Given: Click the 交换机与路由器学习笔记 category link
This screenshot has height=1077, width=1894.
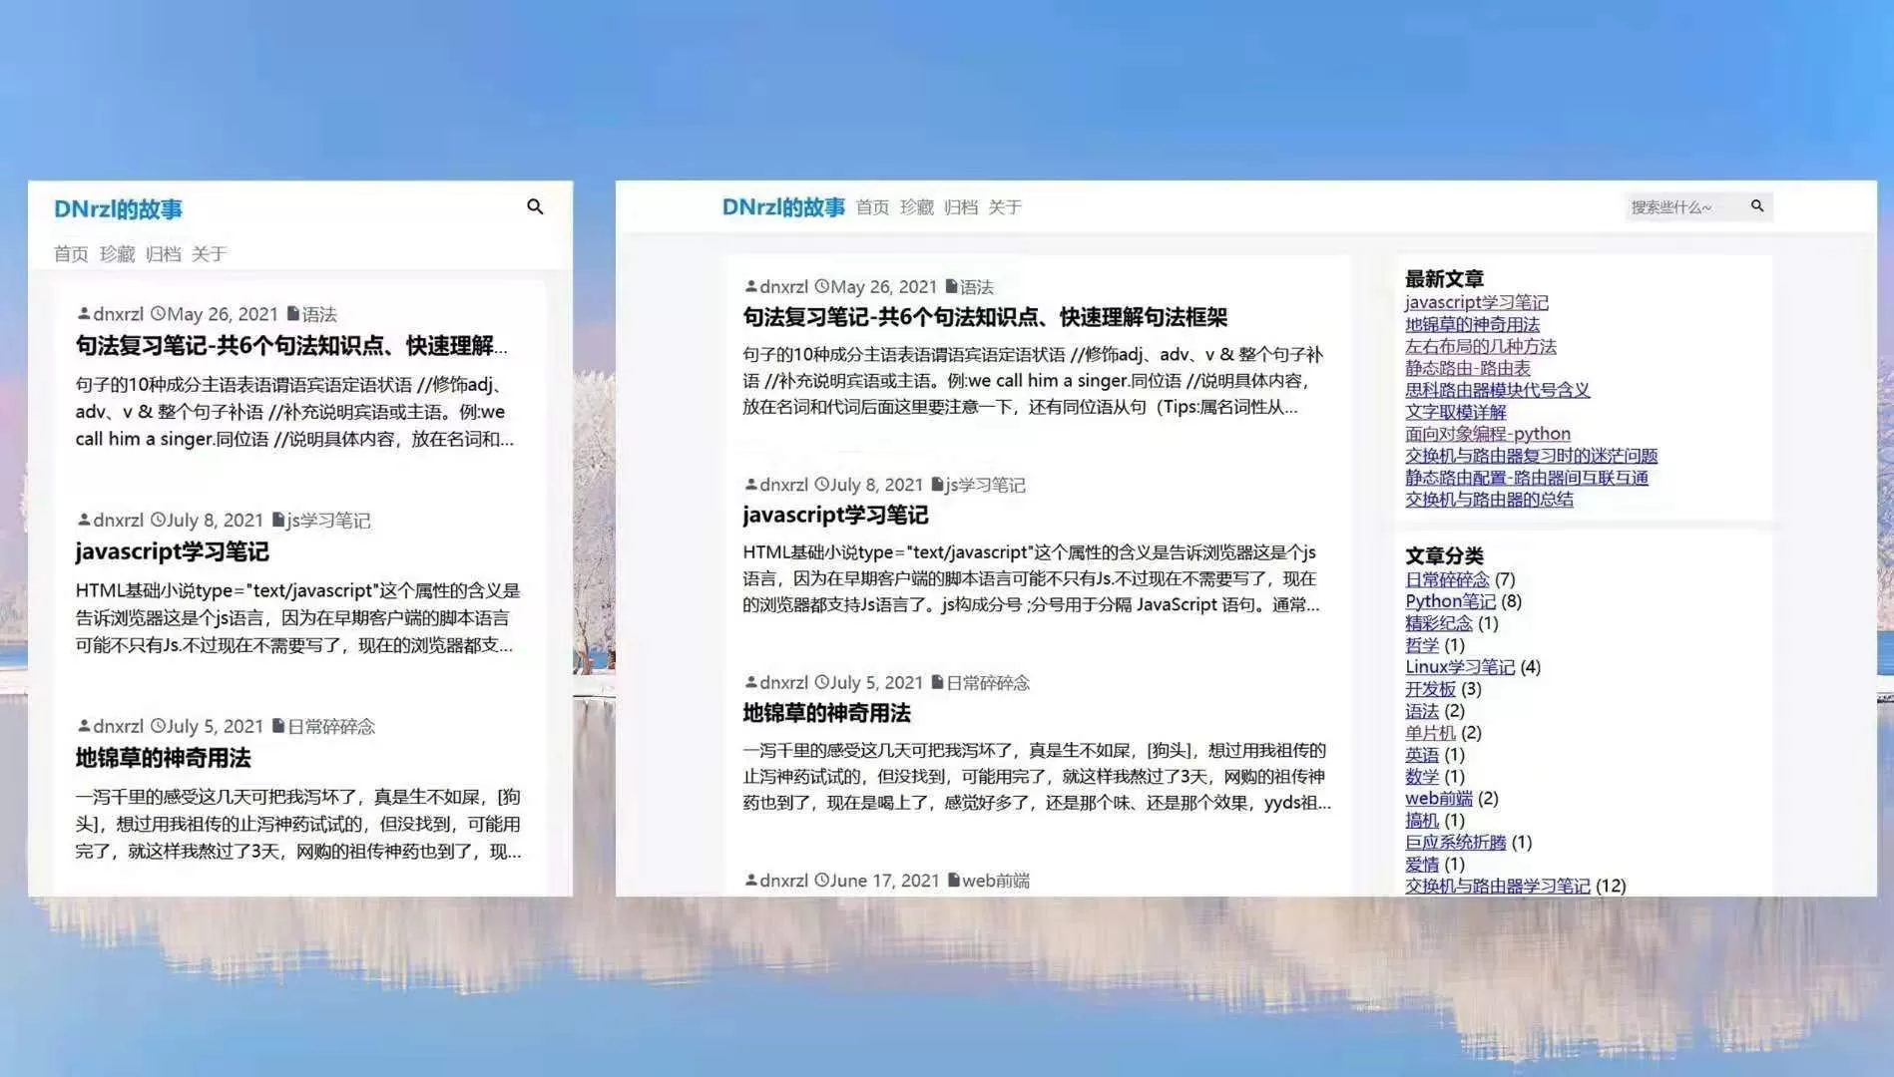Looking at the screenshot, I should [x=1497, y=886].
